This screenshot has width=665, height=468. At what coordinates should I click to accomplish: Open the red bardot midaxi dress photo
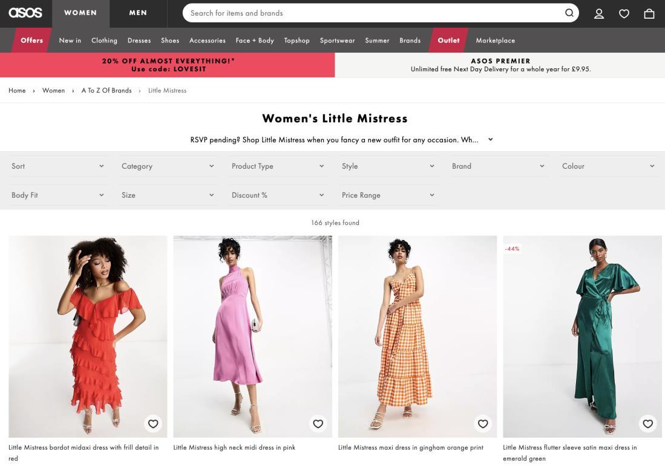coord(88,336)
